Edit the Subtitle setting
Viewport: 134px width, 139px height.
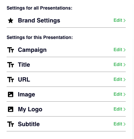point(119,124)
